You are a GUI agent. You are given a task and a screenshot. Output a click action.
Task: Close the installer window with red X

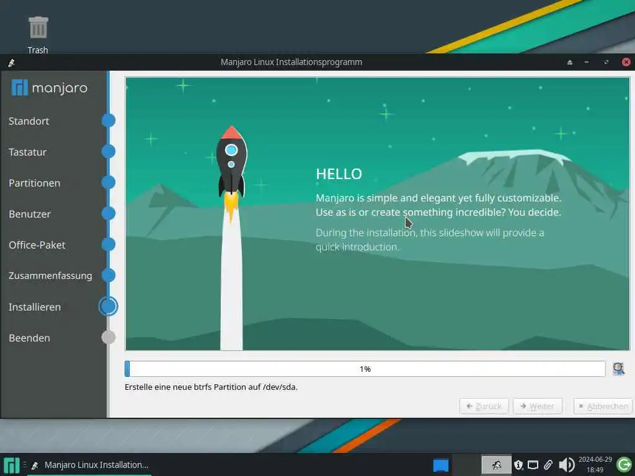626,62
